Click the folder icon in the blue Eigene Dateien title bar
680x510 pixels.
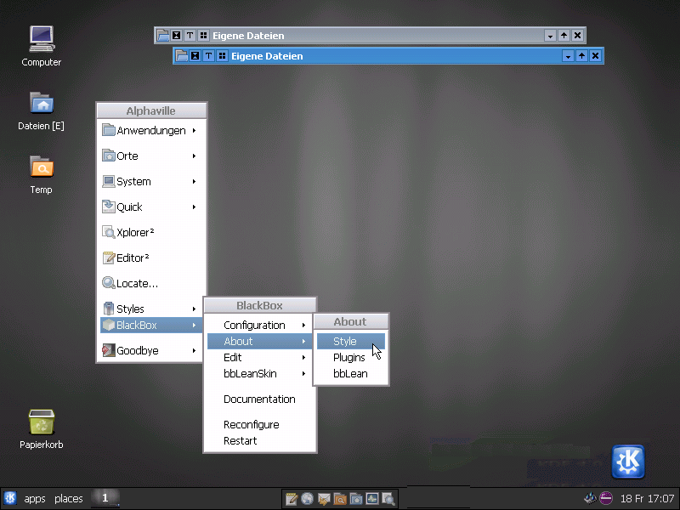tap(182, 56)
